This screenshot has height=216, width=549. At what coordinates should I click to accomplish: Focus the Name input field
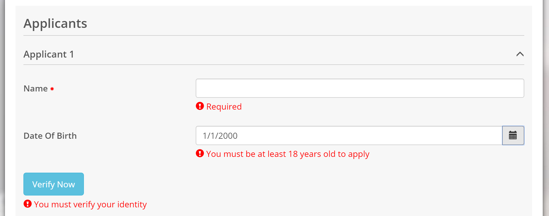pos(360,88)
